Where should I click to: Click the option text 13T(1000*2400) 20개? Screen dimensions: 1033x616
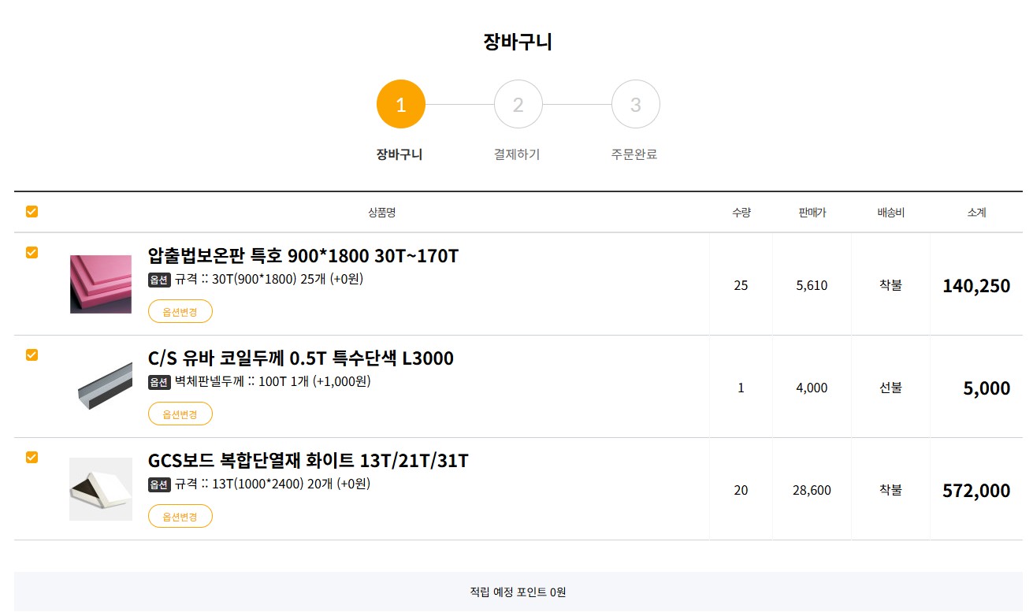click(x=272, y=484)
